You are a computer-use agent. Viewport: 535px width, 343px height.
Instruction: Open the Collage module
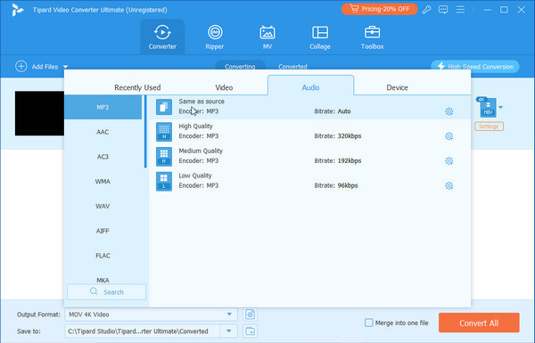click(320, 37)
